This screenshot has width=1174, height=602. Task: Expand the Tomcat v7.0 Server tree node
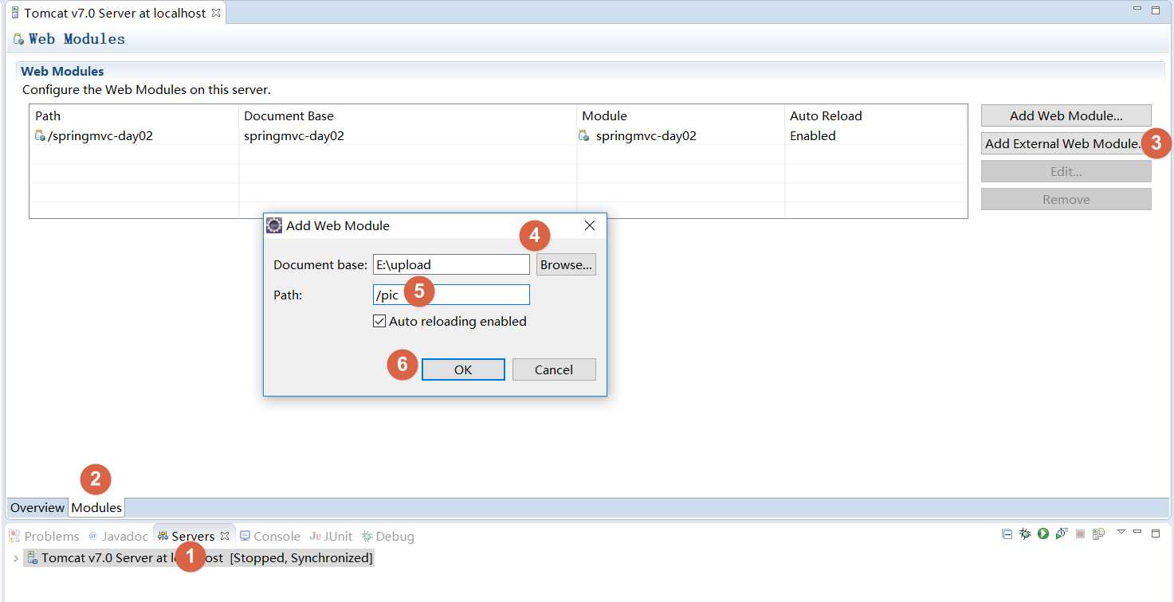click(x=16, y=558)
